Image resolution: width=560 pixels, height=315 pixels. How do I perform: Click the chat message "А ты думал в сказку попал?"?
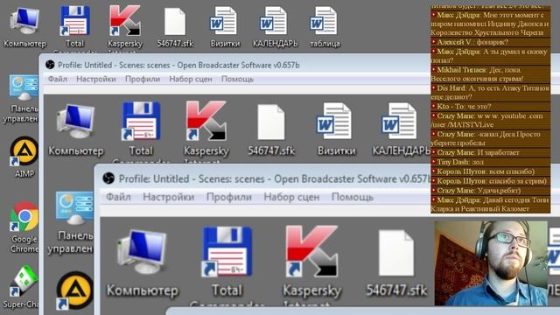click(490, 56)
